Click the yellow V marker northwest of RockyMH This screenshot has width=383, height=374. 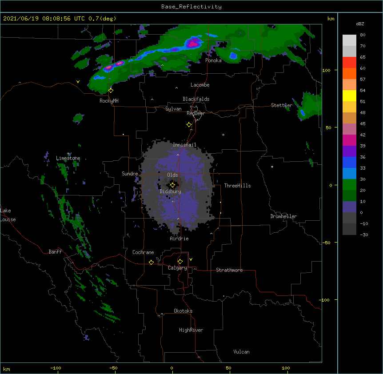tap(78, 82)
